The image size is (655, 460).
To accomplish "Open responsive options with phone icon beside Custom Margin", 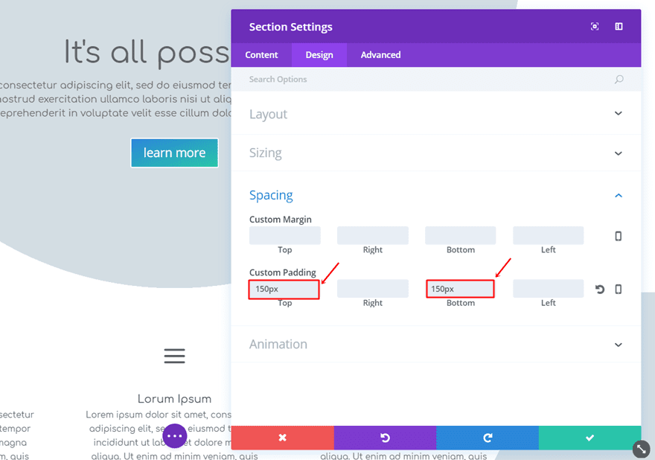I will [619, 235].
